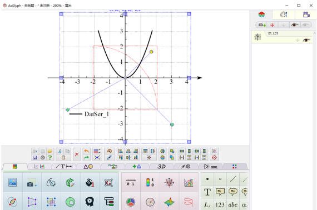Open the new-file dropdown in the toolbar

35,151
